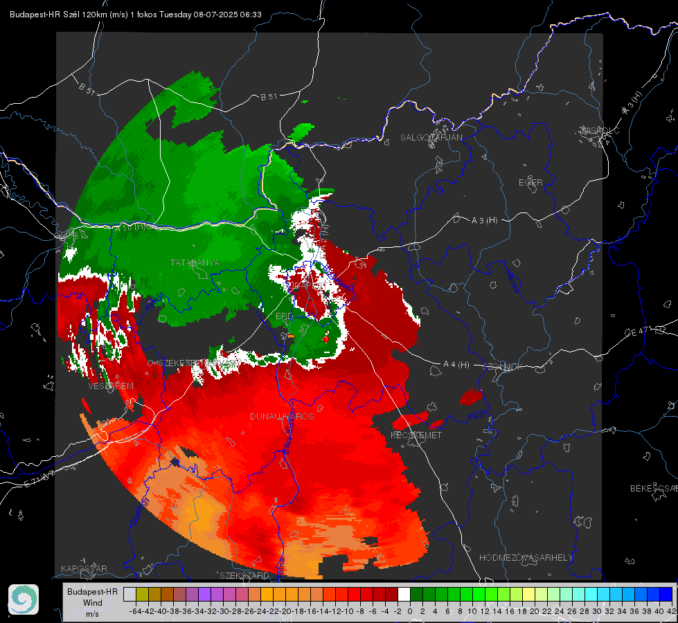The height and width of the screenshot is (623, 678).
Task: Click the ERD city label
Action: click(284, 316)
